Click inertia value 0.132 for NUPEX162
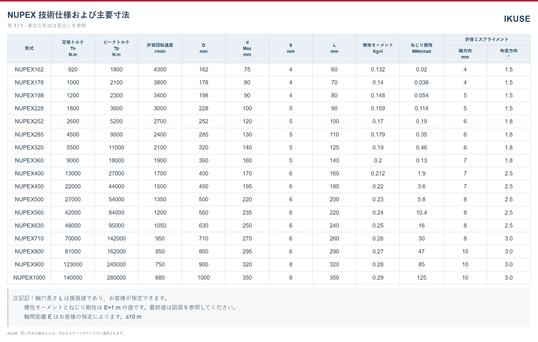Screen dimensions: 538x342 click(378, 70)
